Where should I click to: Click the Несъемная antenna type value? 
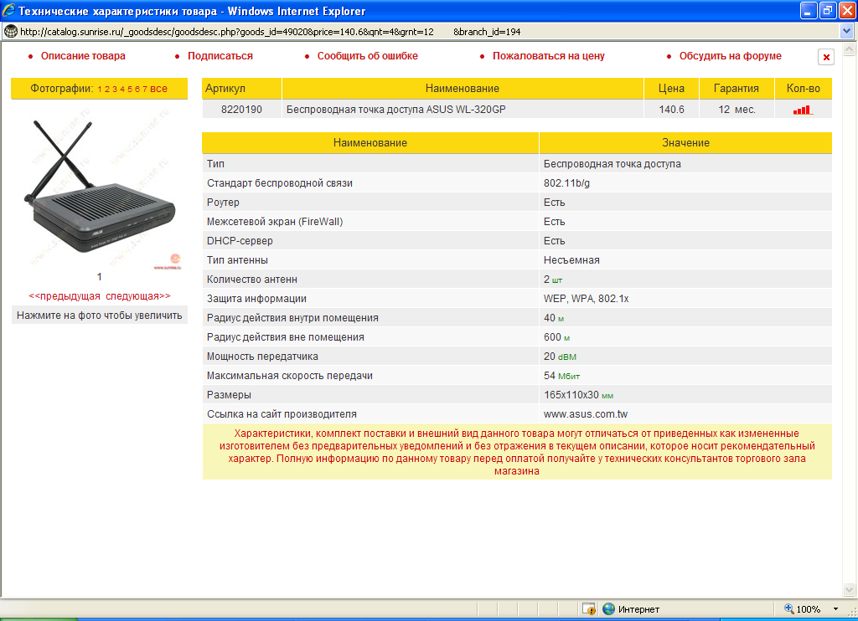click(x=571, y=260)
